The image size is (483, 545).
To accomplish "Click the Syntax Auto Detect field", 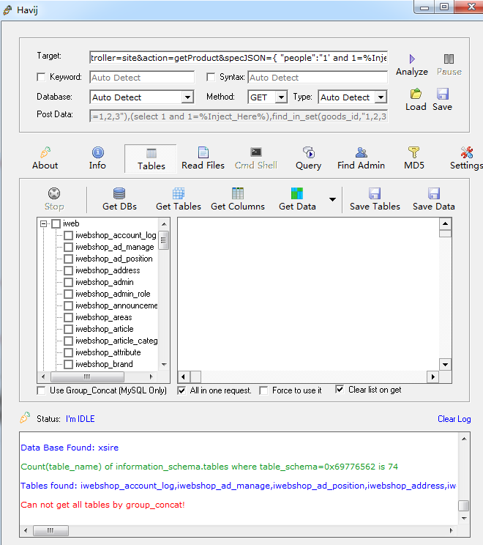I will [318, 77].
